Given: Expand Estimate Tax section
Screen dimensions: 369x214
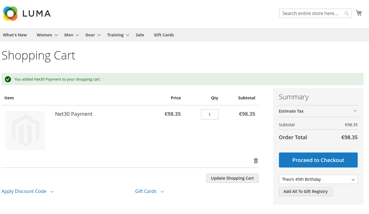Looking at the screenshot, I should pos(318,111).
